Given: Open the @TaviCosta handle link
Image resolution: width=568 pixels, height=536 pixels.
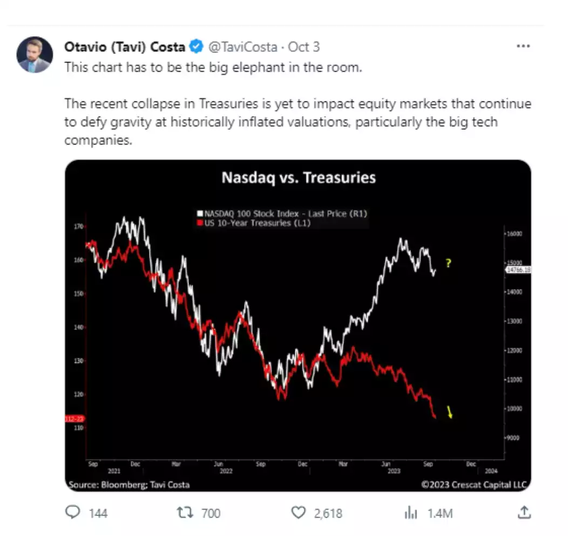Looking at the screenshot, I should (x=243, y=47).
